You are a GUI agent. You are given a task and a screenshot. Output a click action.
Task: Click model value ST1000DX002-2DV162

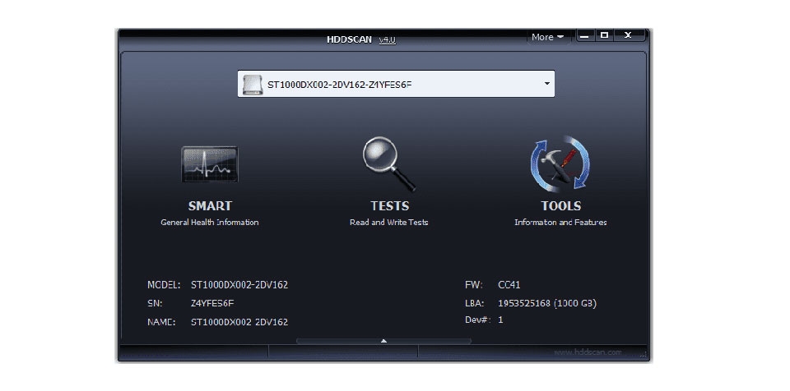[239, 285]
